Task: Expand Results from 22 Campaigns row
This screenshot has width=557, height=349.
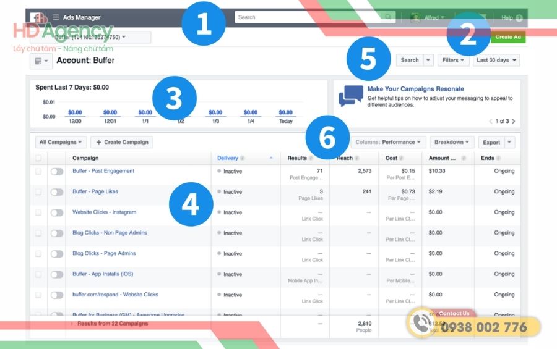Action: point(72,324)
